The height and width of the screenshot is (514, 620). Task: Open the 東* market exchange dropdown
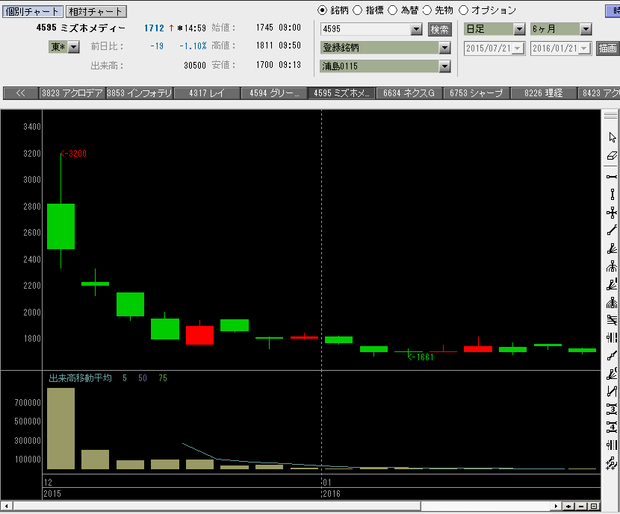coord(73,48)
